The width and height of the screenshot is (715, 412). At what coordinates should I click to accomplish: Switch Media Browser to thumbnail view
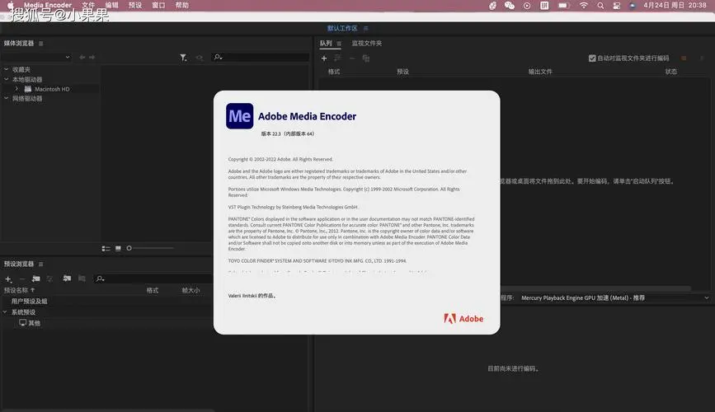118,248
